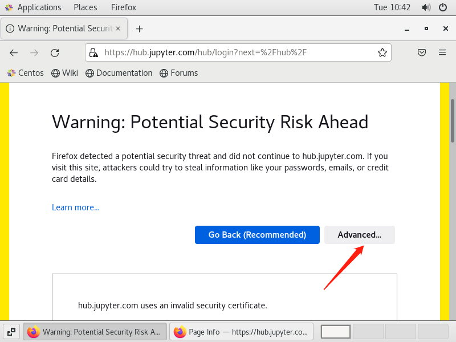Viewport: 456px width, 342px height.
Task: Open a new tab with plus icon
Action: pyautogui.click(x=139, y=29)
